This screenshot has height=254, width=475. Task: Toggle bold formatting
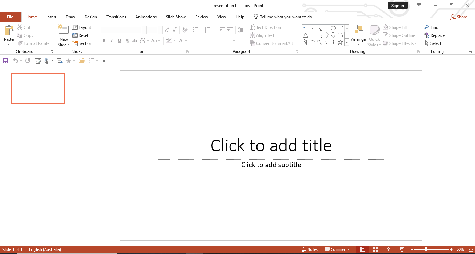pyautogui.click(x=104, y=41)
